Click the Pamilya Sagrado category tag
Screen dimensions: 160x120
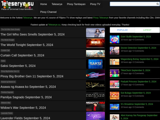point(7,92)
